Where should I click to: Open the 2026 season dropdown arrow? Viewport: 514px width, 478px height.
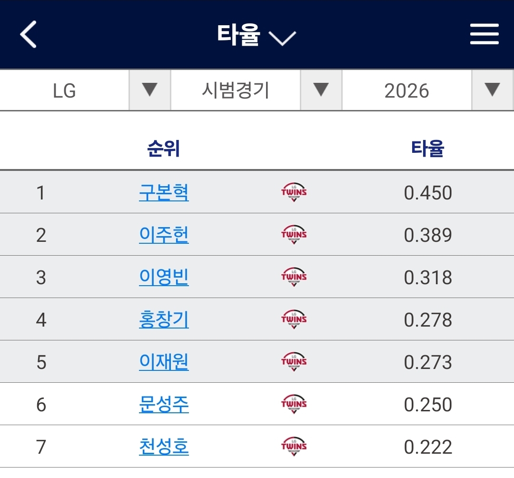pyautogui.click(x=492, y=90)
